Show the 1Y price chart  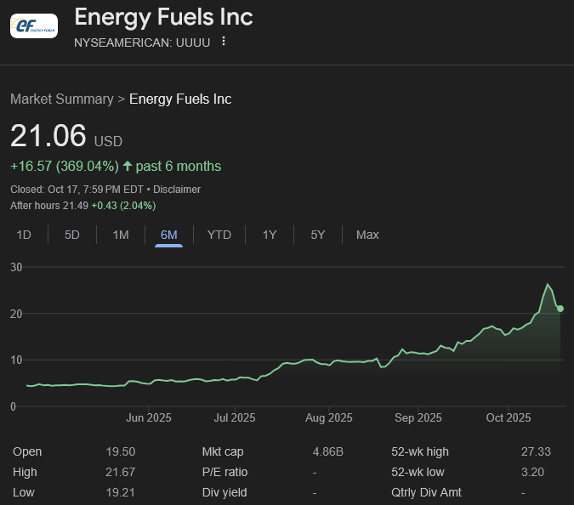[270, 235]
